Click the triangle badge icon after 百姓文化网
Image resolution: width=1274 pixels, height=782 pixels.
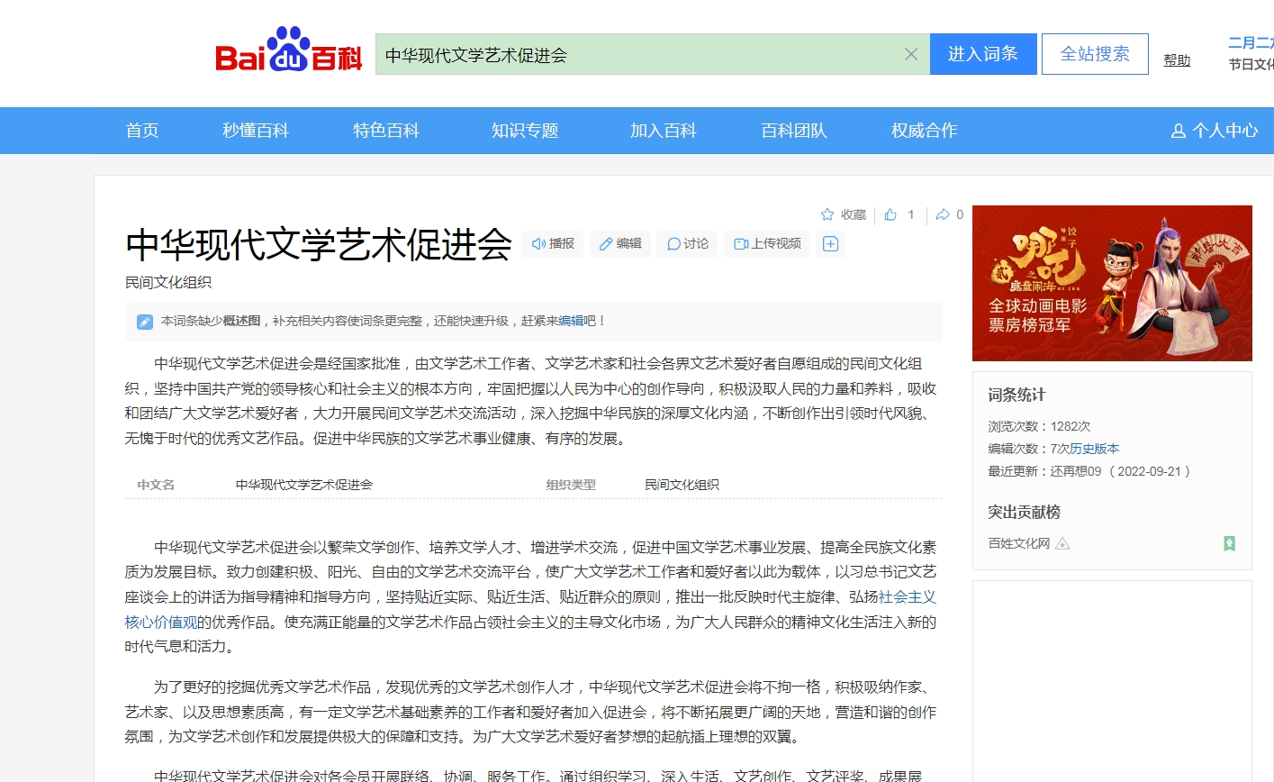tap(1063, 543)
